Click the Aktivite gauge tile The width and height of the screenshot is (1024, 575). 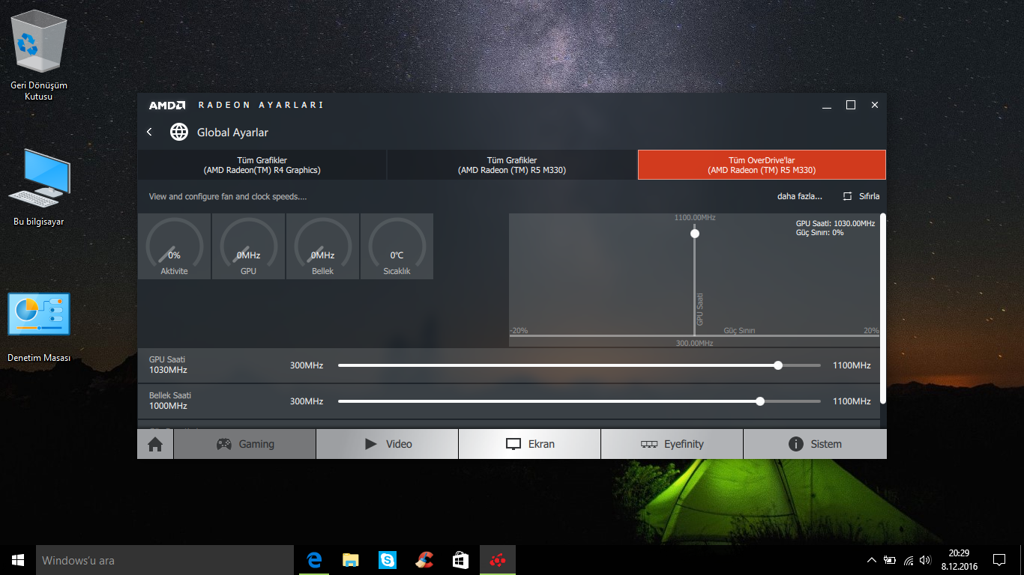tap(174, 246)
